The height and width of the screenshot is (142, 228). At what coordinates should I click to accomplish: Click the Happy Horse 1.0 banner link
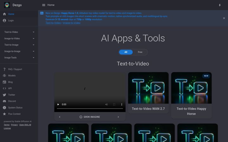click(x=70, y=13)
